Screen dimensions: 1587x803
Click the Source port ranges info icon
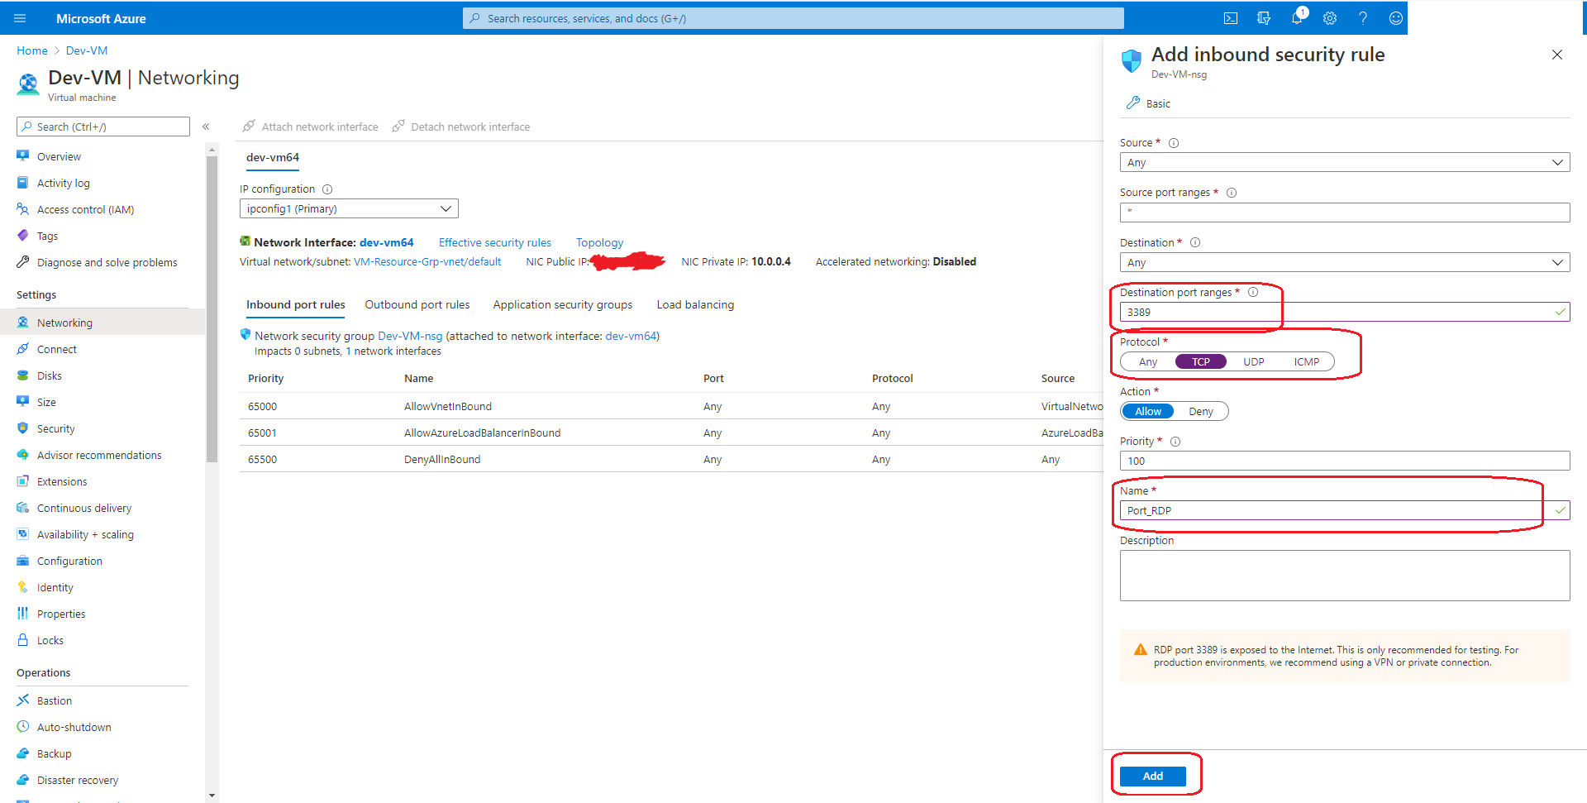pos(1231,193)
